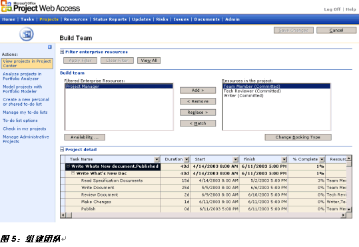This screenshot has width=359, height=247.
Task: Click Check in my projects link
Action: [x=25, y=128]
